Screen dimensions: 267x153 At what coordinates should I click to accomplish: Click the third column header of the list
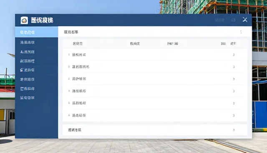(172, 44)
